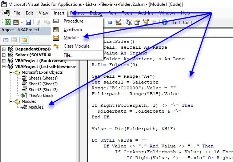The width and height of the screenshot is (233, 162).
Task: Select Module1 in the project tree
Action: pyautogui.click(x=36, y=107)
